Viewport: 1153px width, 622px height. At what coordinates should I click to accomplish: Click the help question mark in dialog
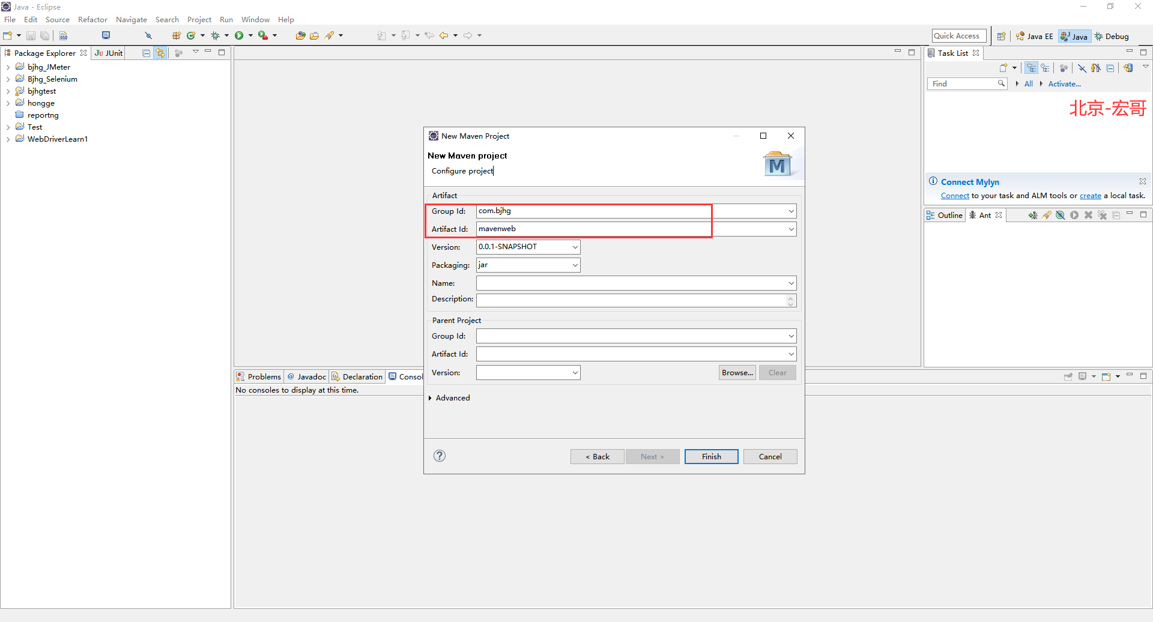tap(440, 456)
